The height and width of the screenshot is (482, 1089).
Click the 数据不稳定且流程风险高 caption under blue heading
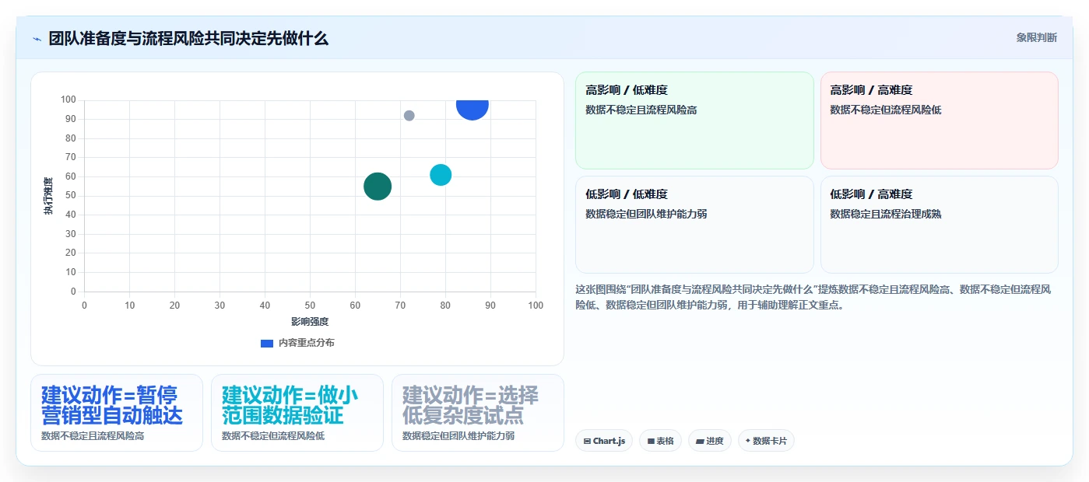coord(93,436)
